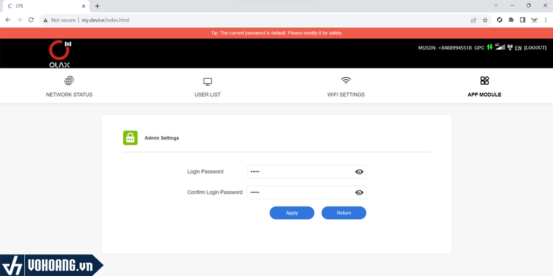Image resolution: width=553 pixels, height=276 pixels.
Task: Close the CPE browser tab
Action: point(84,6)
